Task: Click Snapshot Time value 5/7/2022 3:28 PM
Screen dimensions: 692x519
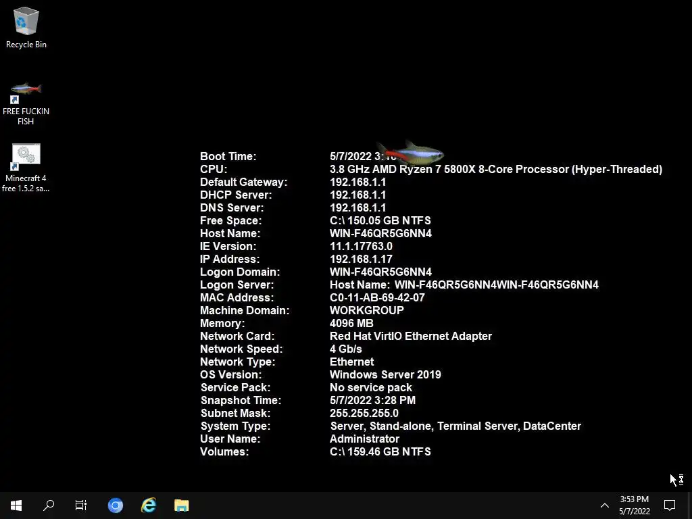Action: click(x=372, y=400)
